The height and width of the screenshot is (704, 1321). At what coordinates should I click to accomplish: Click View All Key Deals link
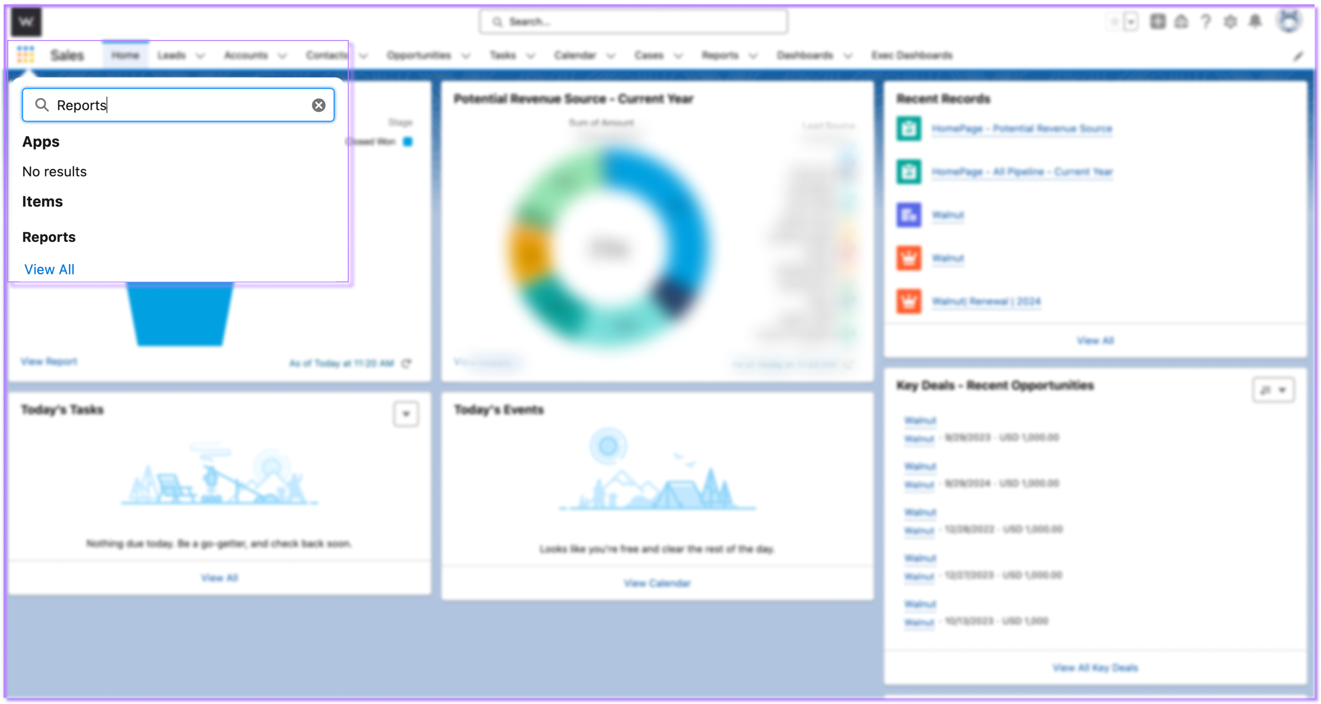(x=1095, y=668)
